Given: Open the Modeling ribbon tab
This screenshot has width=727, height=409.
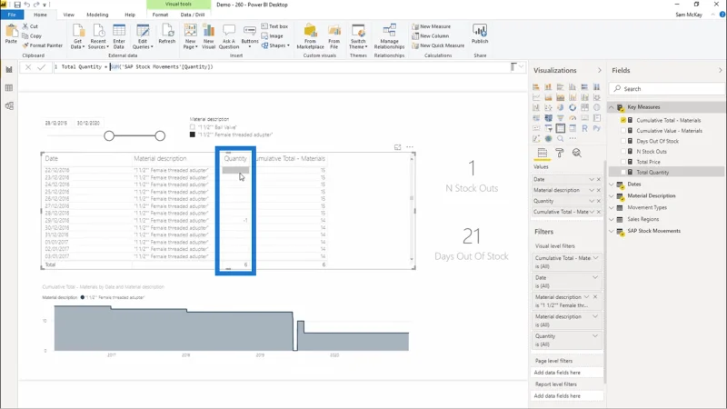Looking at the screenshot, I should click(x=97, y=15).
